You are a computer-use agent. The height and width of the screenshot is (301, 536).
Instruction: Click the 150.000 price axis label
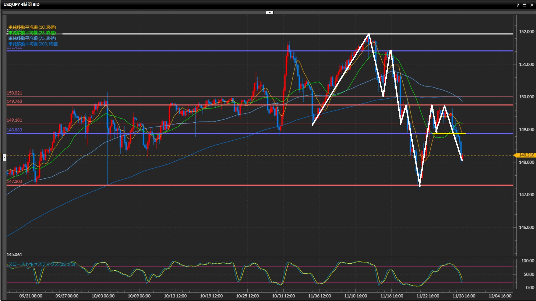(526, 97)
